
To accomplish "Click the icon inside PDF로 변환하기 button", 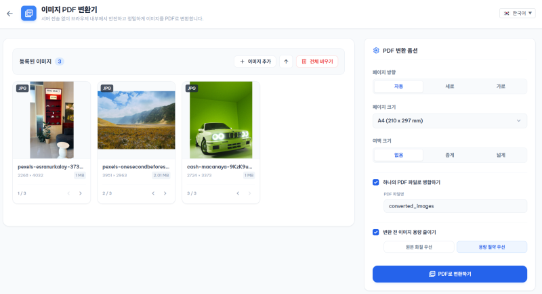I will pos(432,274).
